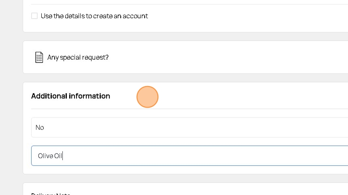The height and width of the screenshot is (195, 348).
Task: Click the 'Use the details to create an account' label
Action: tap(94, 16)
